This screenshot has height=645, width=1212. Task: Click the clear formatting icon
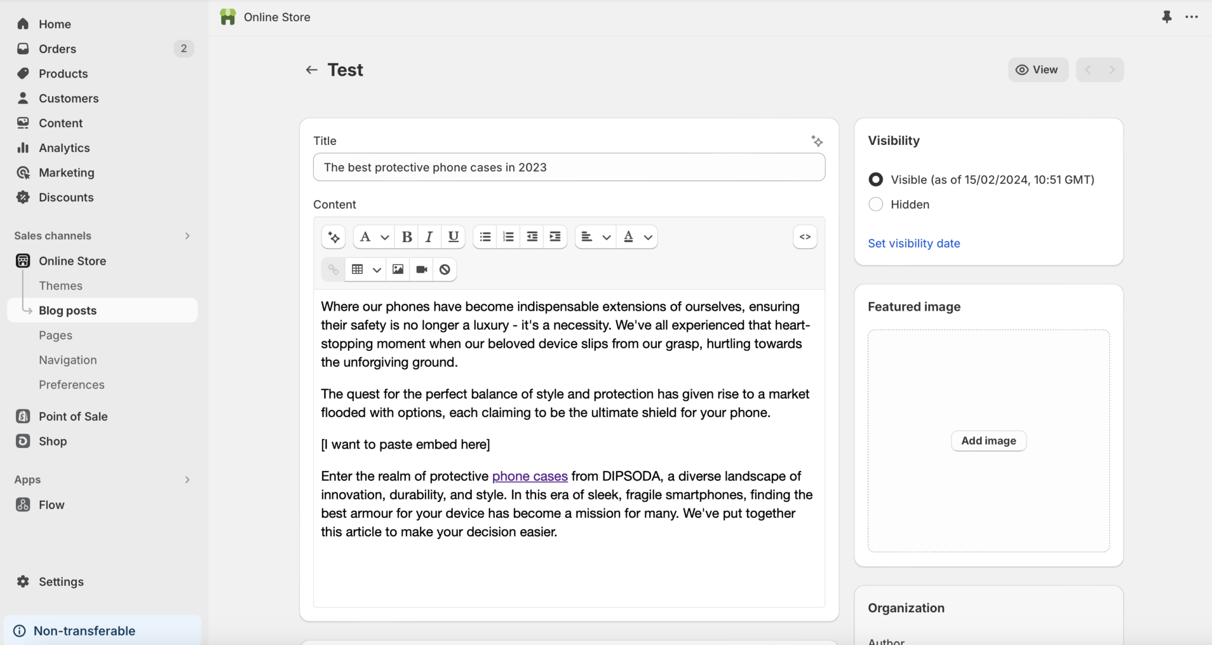pyautogui.click(x=444, y=269)
